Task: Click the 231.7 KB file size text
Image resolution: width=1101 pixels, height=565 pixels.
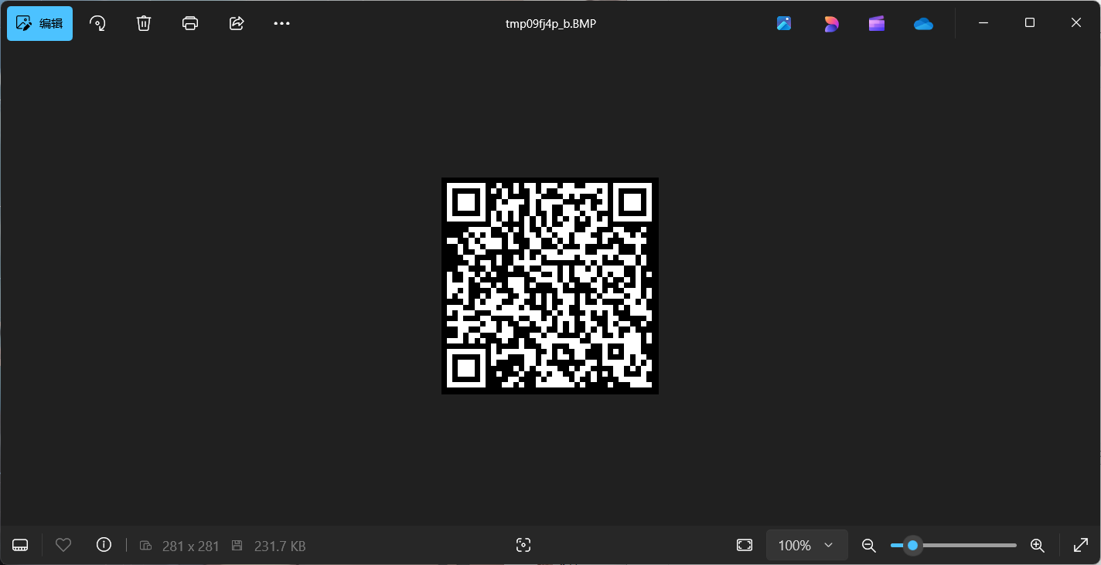Action: tap(280, 546)
